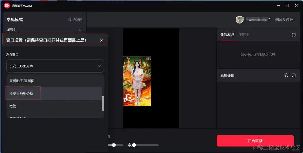
Task: Click the 常规模式 label
Action: (x=15, y=20)
